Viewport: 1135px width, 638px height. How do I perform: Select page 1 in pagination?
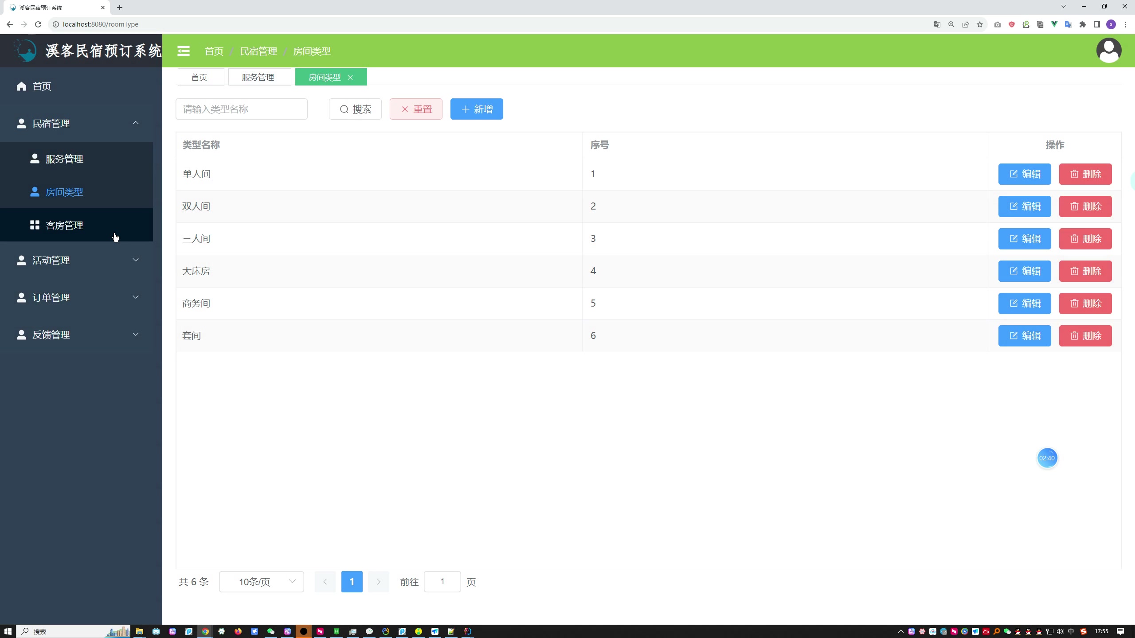352,582
